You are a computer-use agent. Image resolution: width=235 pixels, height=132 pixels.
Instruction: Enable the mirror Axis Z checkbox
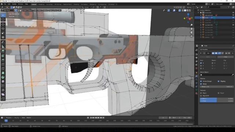click(201, 69)
